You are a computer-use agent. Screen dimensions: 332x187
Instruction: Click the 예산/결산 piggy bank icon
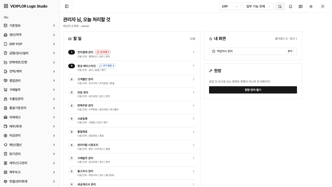pyautogui.click(x=5, y=145)
